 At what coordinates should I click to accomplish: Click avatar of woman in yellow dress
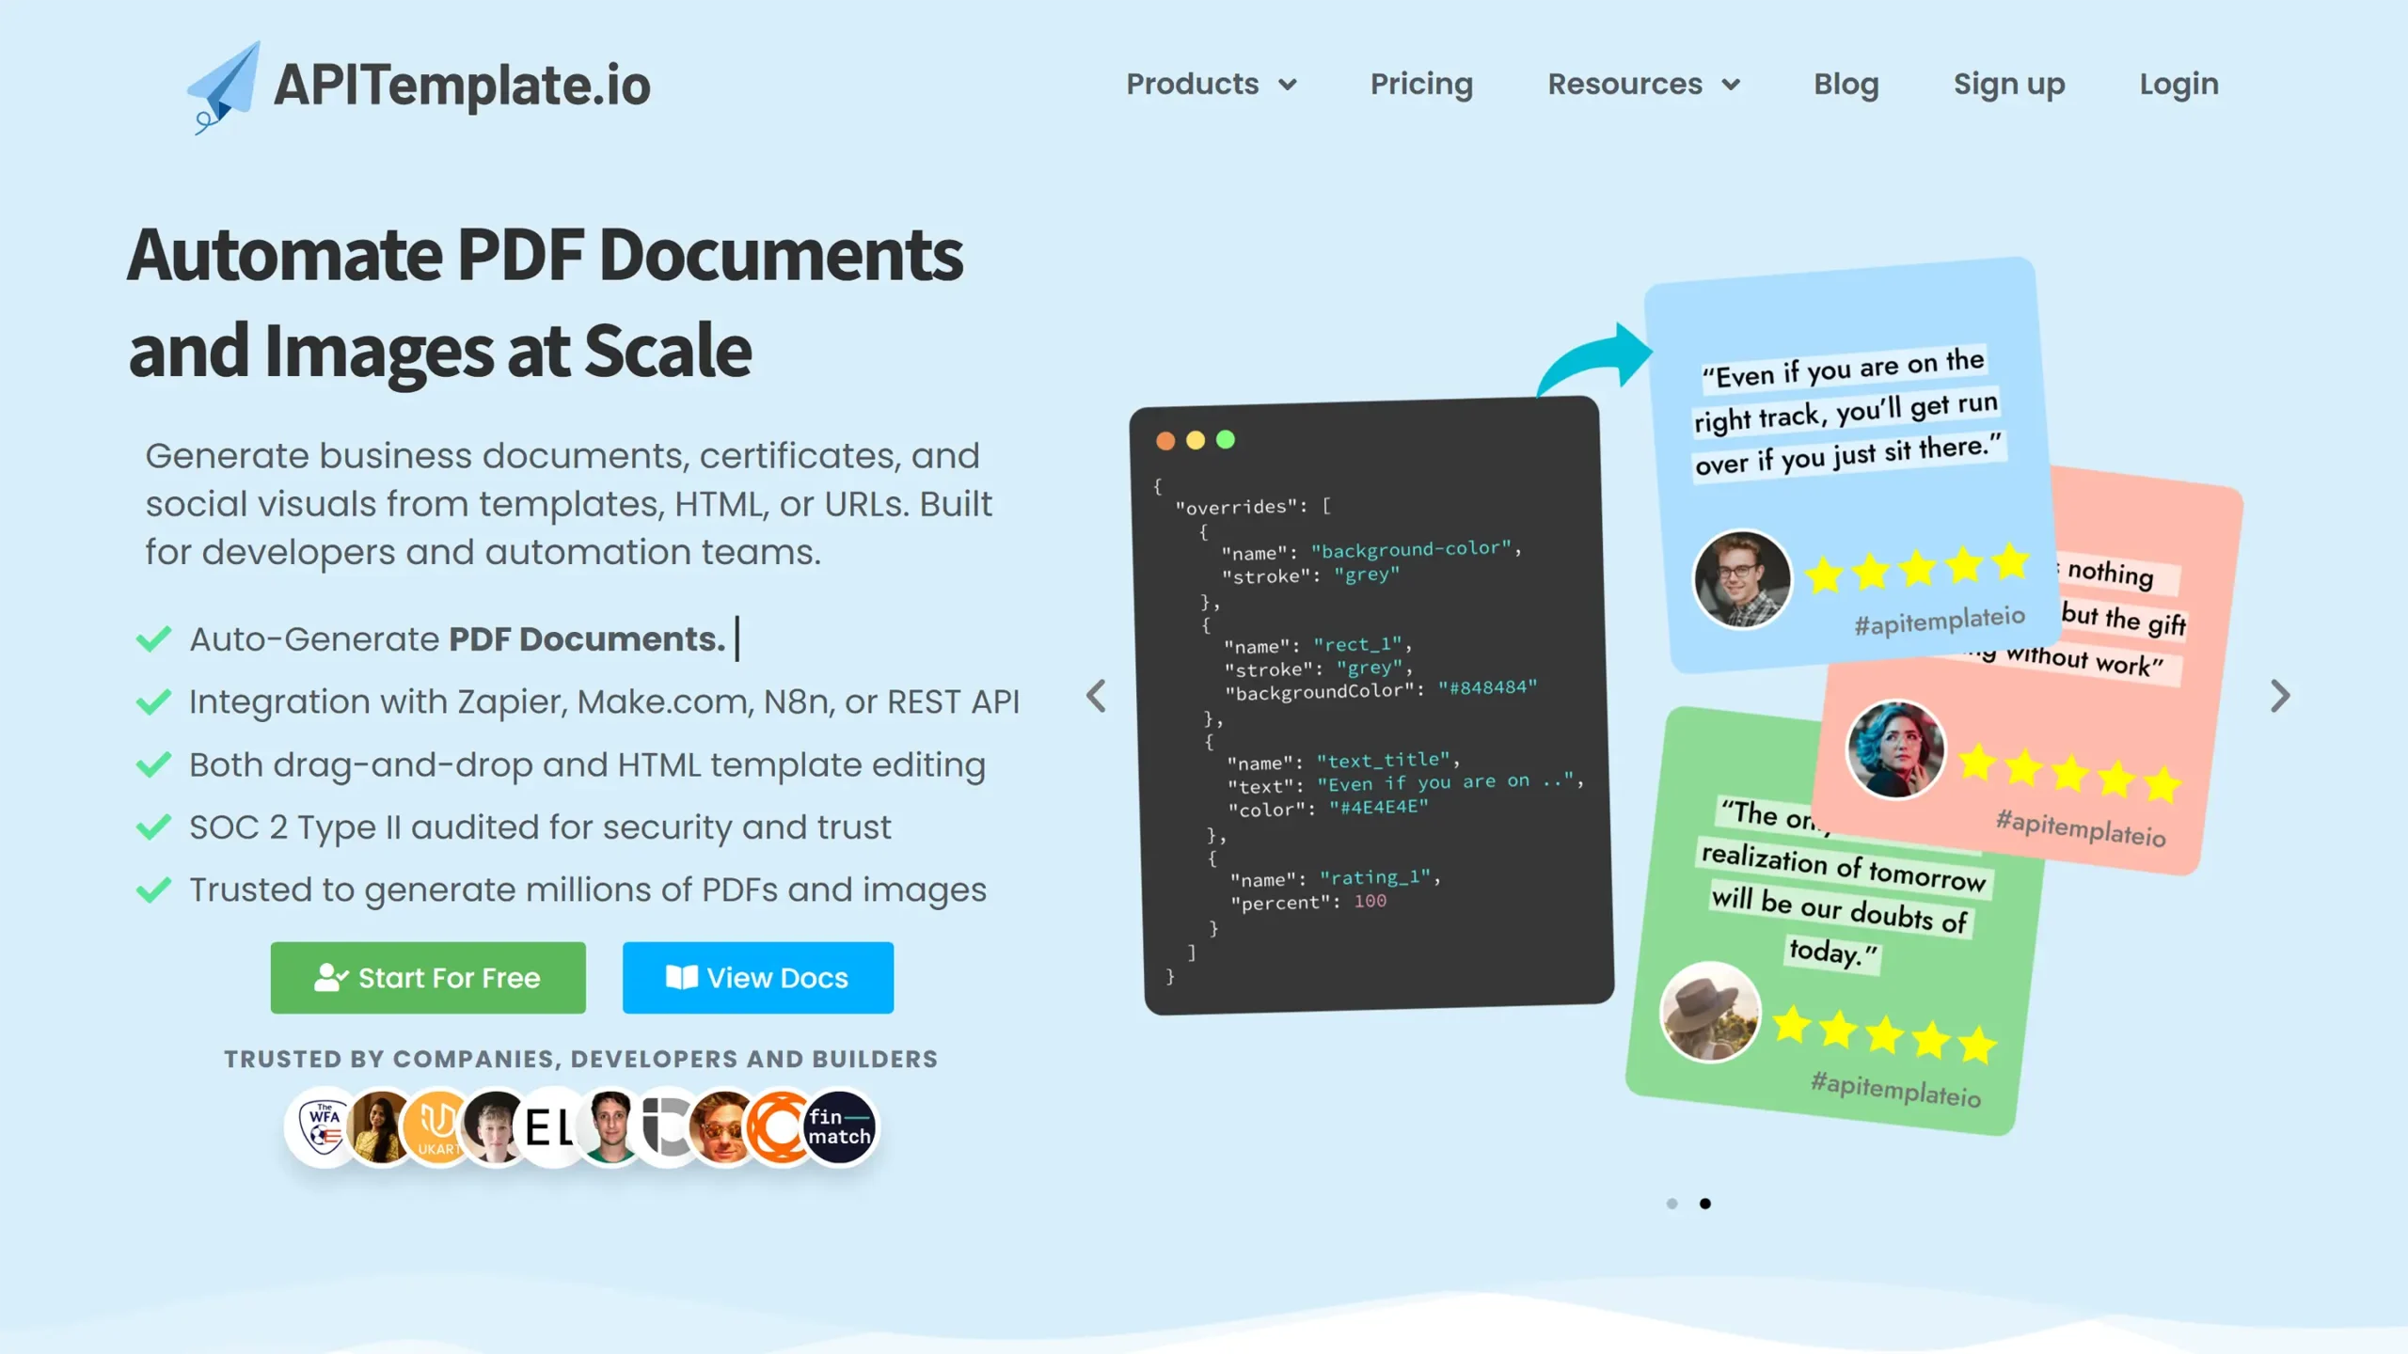[380, 1126]
